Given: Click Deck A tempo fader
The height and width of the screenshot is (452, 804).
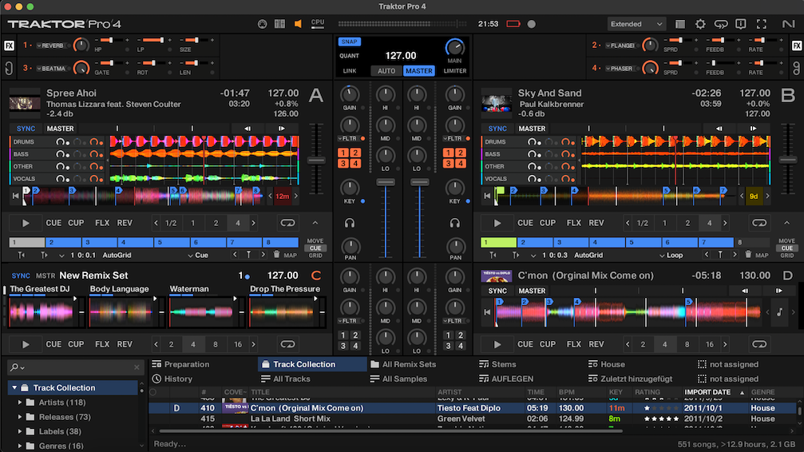Looking at the screenshot, I should coord(316,161).
